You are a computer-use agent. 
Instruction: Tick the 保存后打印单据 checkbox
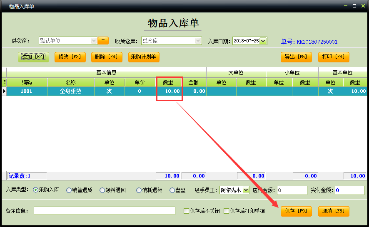coord(227,211)
